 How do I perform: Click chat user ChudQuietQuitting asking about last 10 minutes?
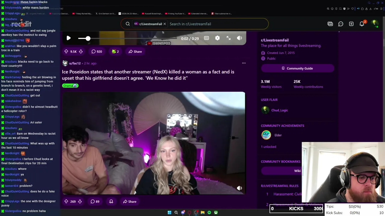17,143
